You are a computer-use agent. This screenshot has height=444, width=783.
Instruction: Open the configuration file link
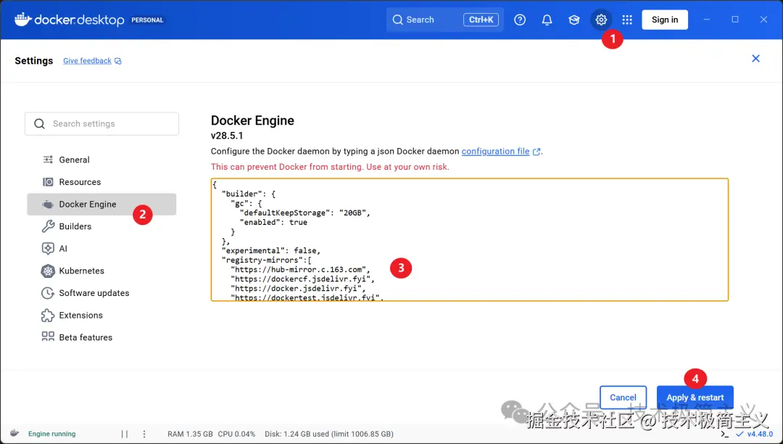pyautogui.click(x=495, y=152)
